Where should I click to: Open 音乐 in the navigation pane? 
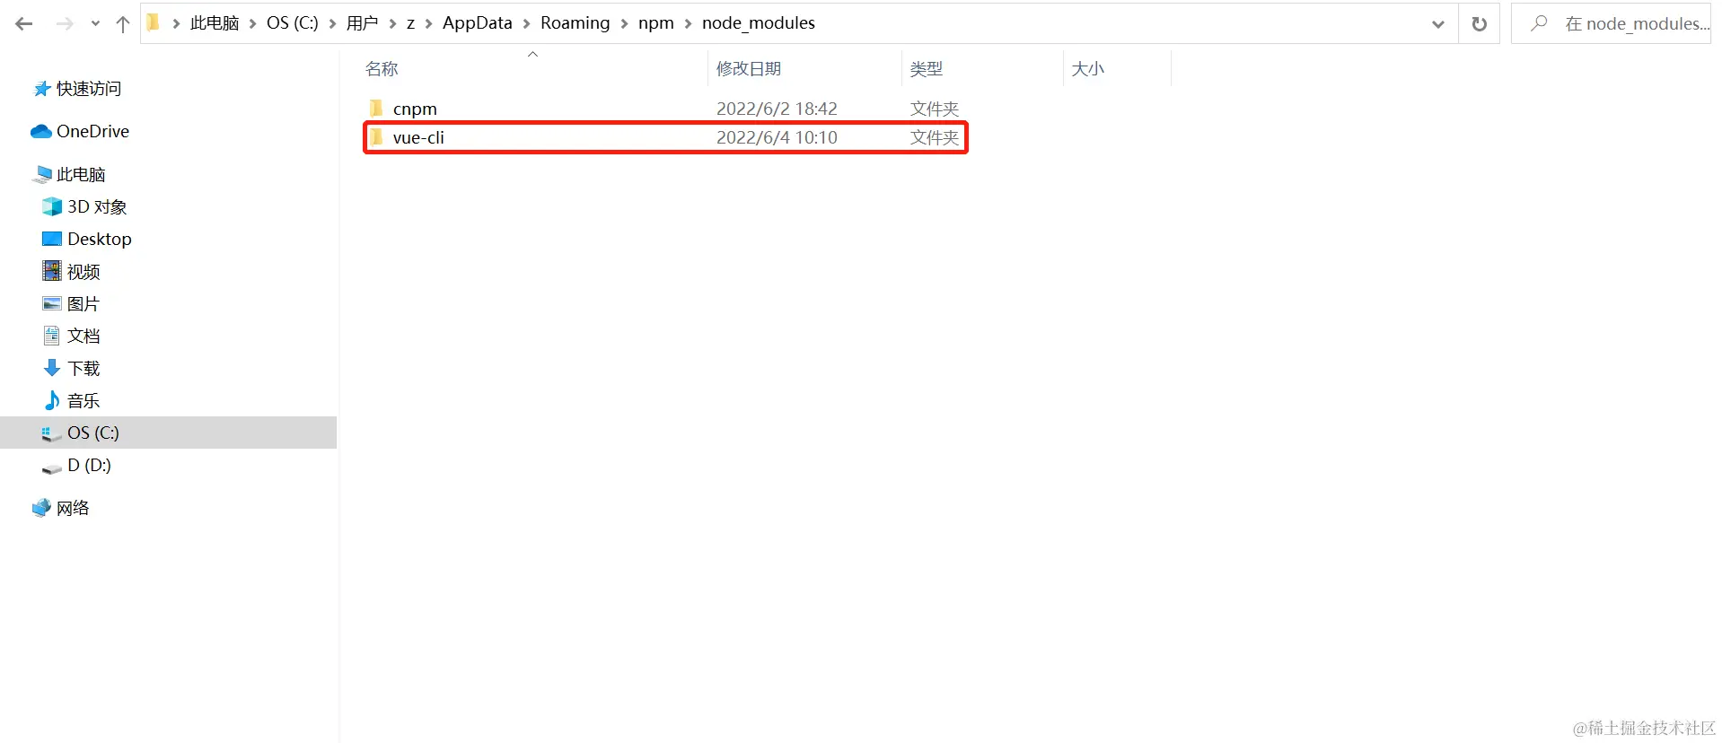(x=83, y=400)
